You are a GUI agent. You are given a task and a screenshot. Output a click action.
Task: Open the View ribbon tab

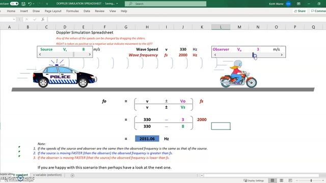click(x=113, y=11)
